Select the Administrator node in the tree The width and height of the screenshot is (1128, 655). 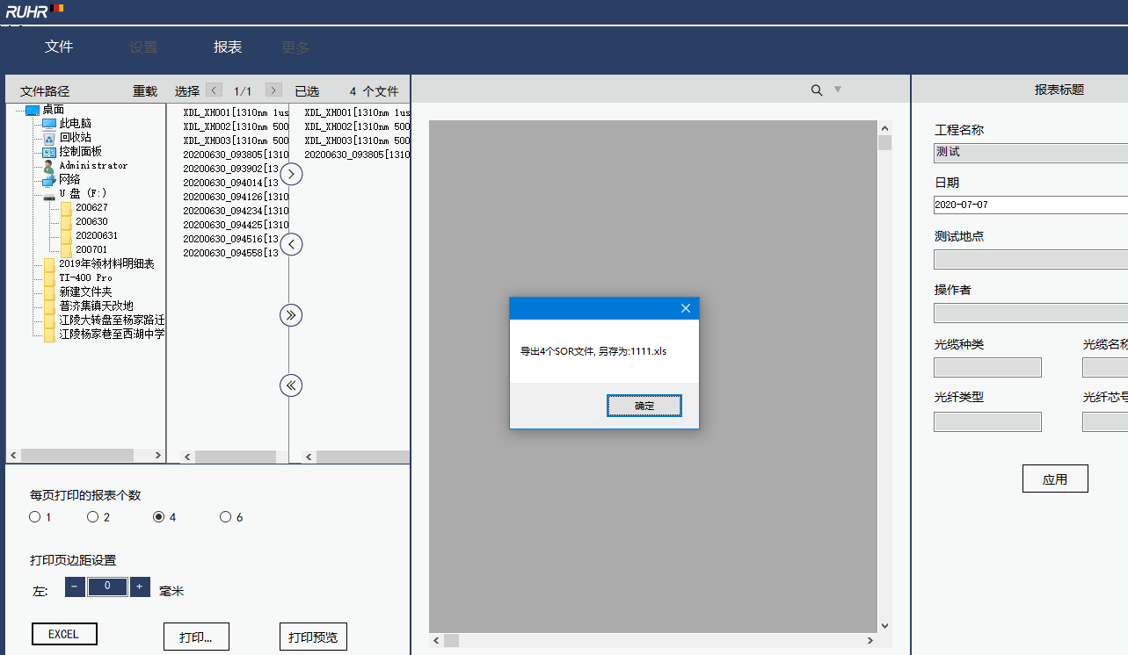click(93, 165)
